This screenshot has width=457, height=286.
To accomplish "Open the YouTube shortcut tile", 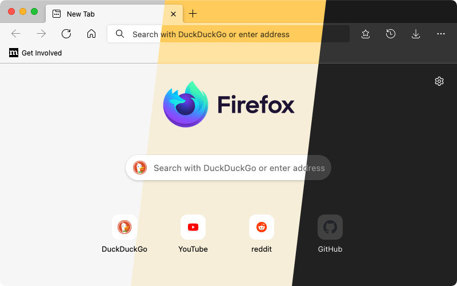I will [x=193, y=227].
